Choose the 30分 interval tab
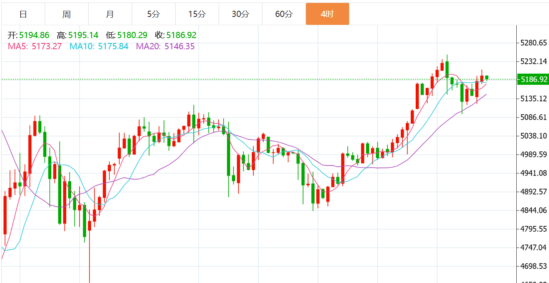Screen dimensions: 549x283 pos(241,14)
